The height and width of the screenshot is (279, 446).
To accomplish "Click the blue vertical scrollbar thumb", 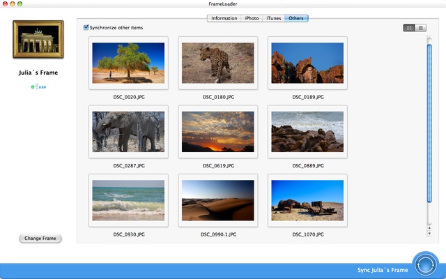I will [x=429, y=123].
